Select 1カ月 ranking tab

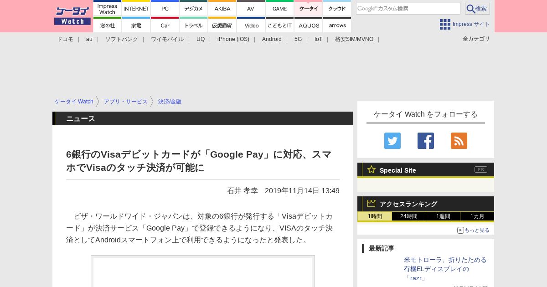(x=477, y=216)
